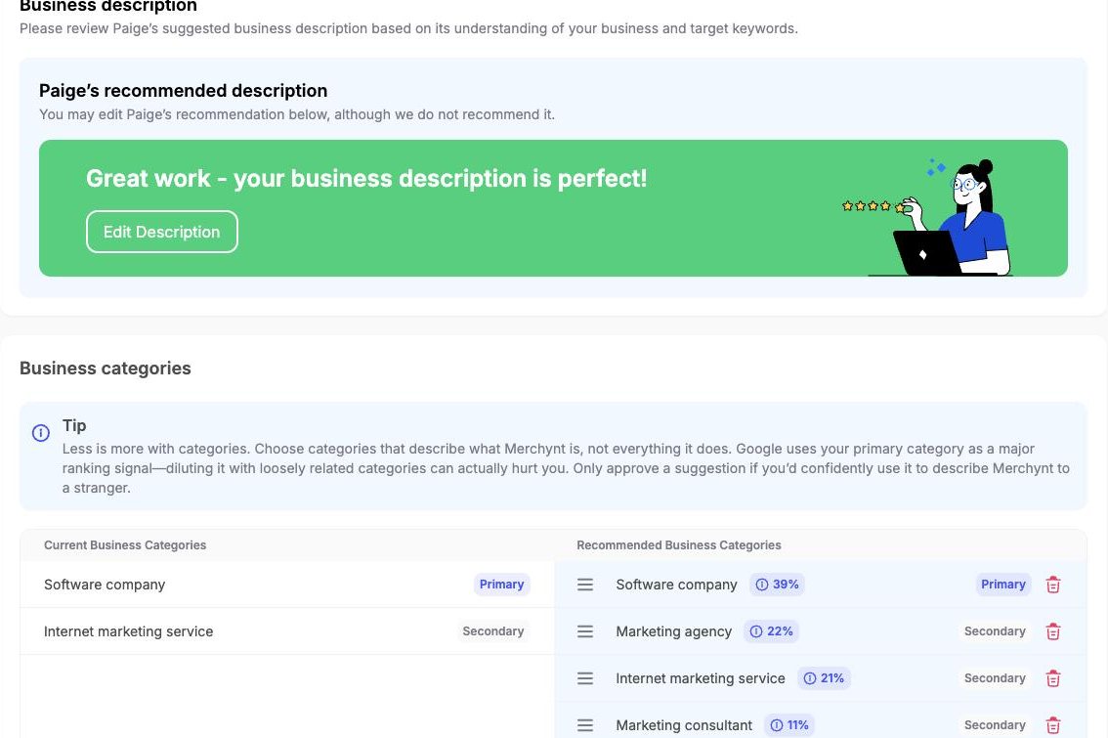Screen dimensions: 1108x738
Task: Show info for the 21% match badge
Action: click(824, 678)
